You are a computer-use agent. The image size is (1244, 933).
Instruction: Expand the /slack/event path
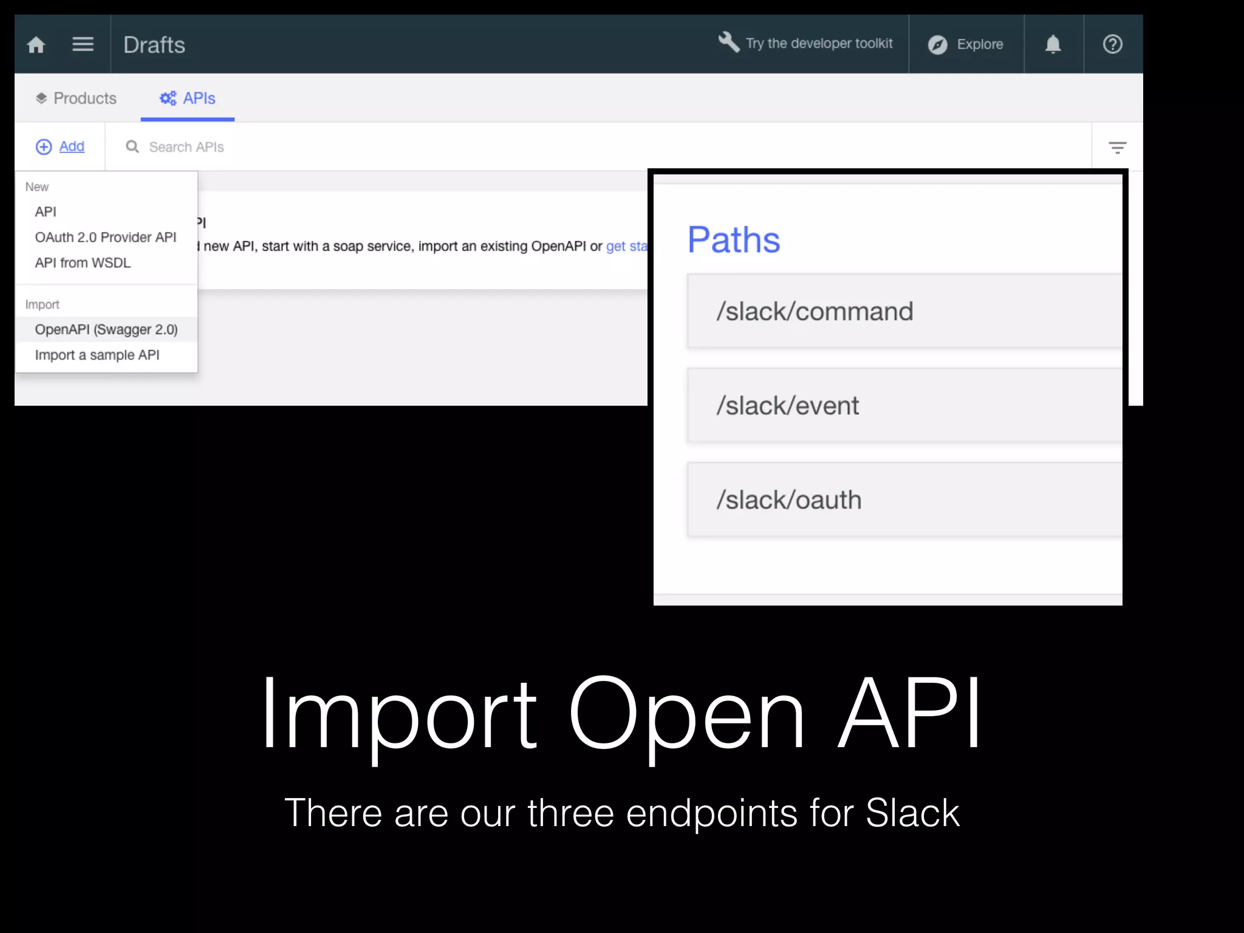pyautogui.click(x=904, y=406)
